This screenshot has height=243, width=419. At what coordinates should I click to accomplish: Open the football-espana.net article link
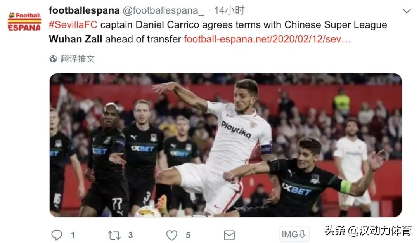coord(267,39)
